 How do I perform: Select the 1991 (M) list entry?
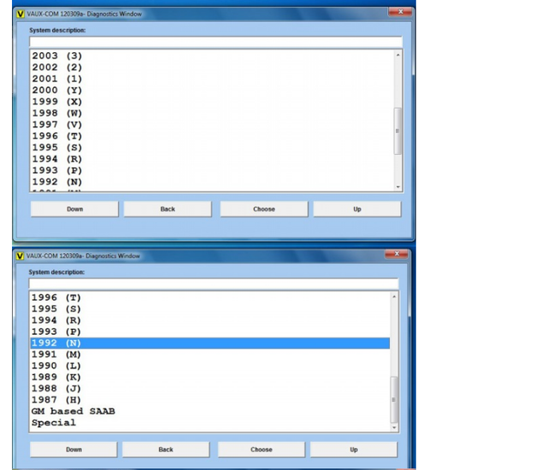pyautogui.click(x=56, y=354)
